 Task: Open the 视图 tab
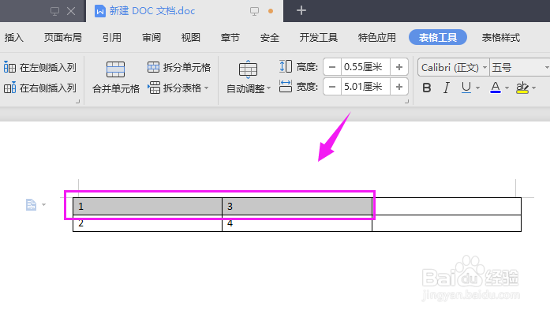(190, 38)
